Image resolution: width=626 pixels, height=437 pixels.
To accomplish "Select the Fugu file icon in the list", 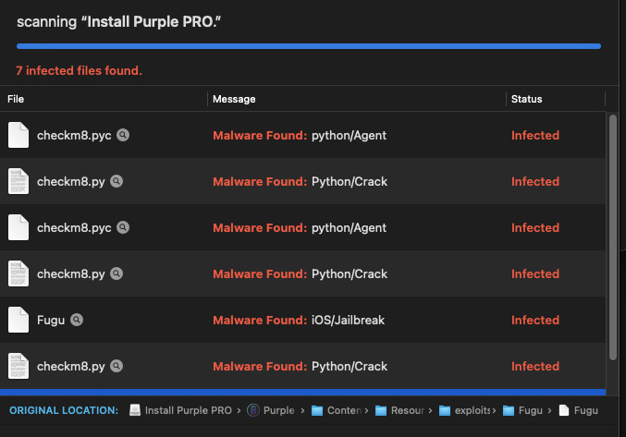I will 18,320.
